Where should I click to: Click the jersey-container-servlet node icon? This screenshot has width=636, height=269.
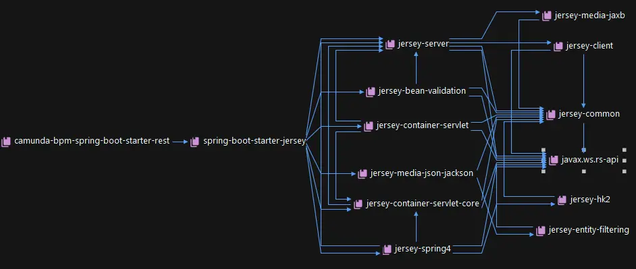(368, 126)
